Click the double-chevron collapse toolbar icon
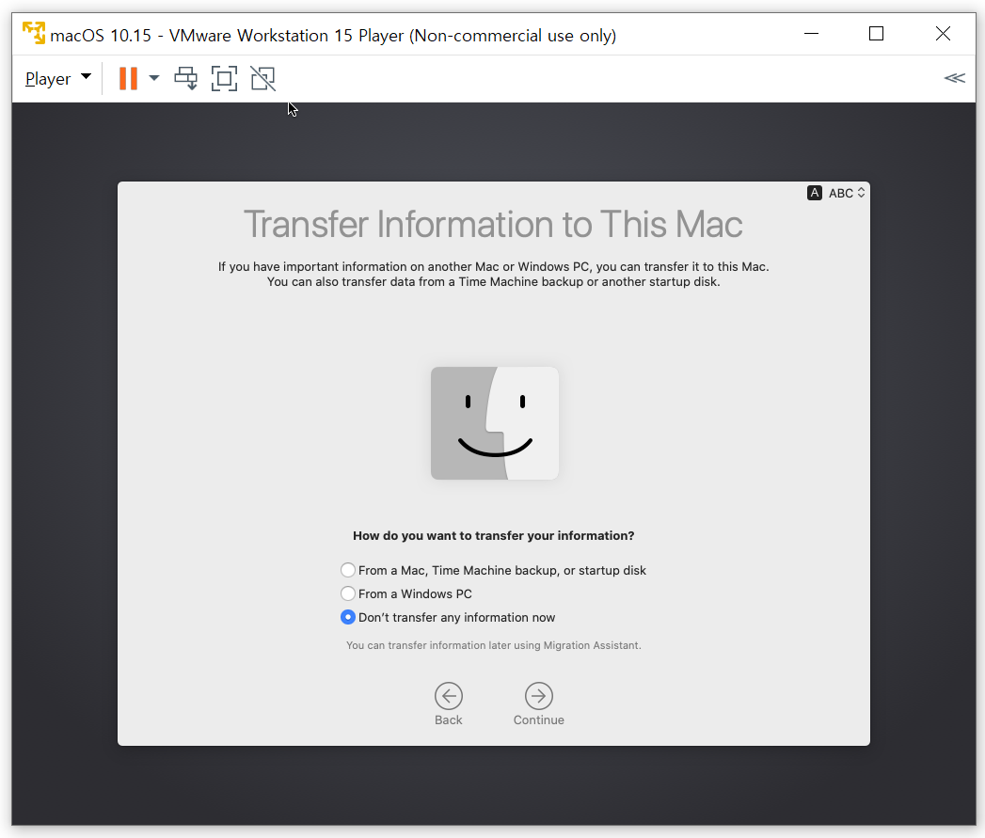The image size is (985, 838). [x=954, y=78]
